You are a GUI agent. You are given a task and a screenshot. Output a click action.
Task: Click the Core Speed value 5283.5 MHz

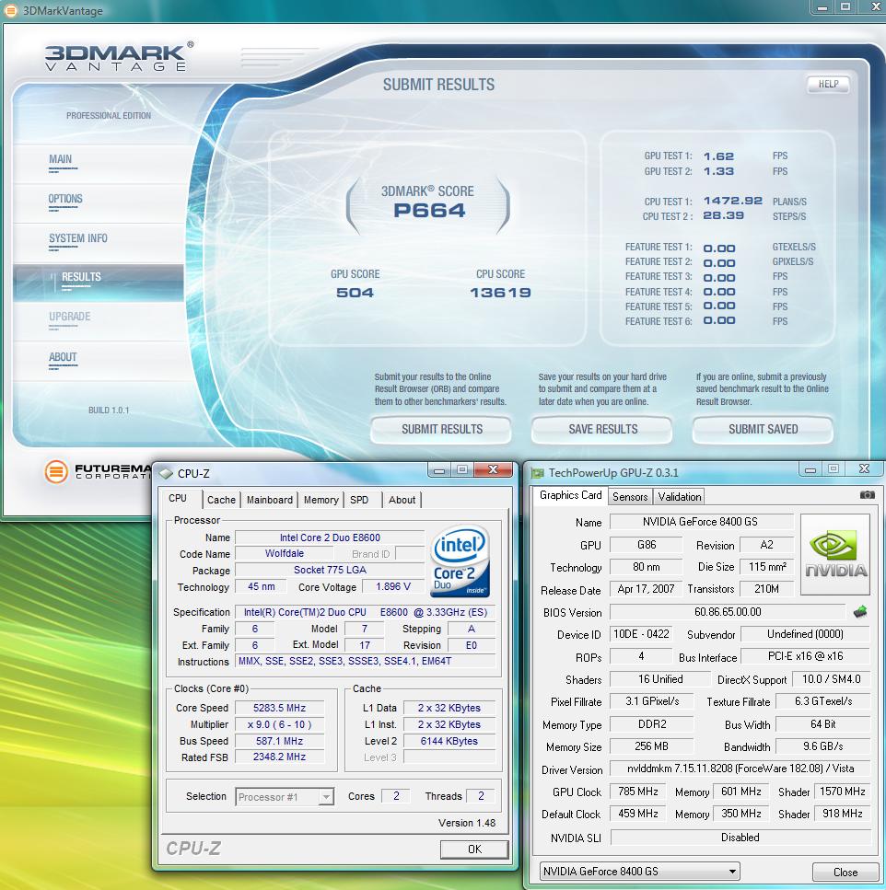[x=279, y=708]
